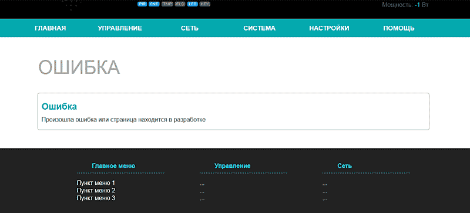Viewport: 470px width, 213px height.
Task: Select СИСТЕМА in the navigation bar
Action: click(x=259, y=28)
